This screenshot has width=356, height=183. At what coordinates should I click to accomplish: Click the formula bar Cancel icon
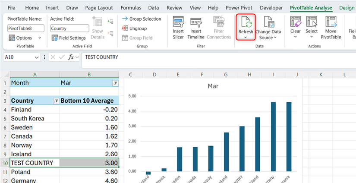pos(53,57)
